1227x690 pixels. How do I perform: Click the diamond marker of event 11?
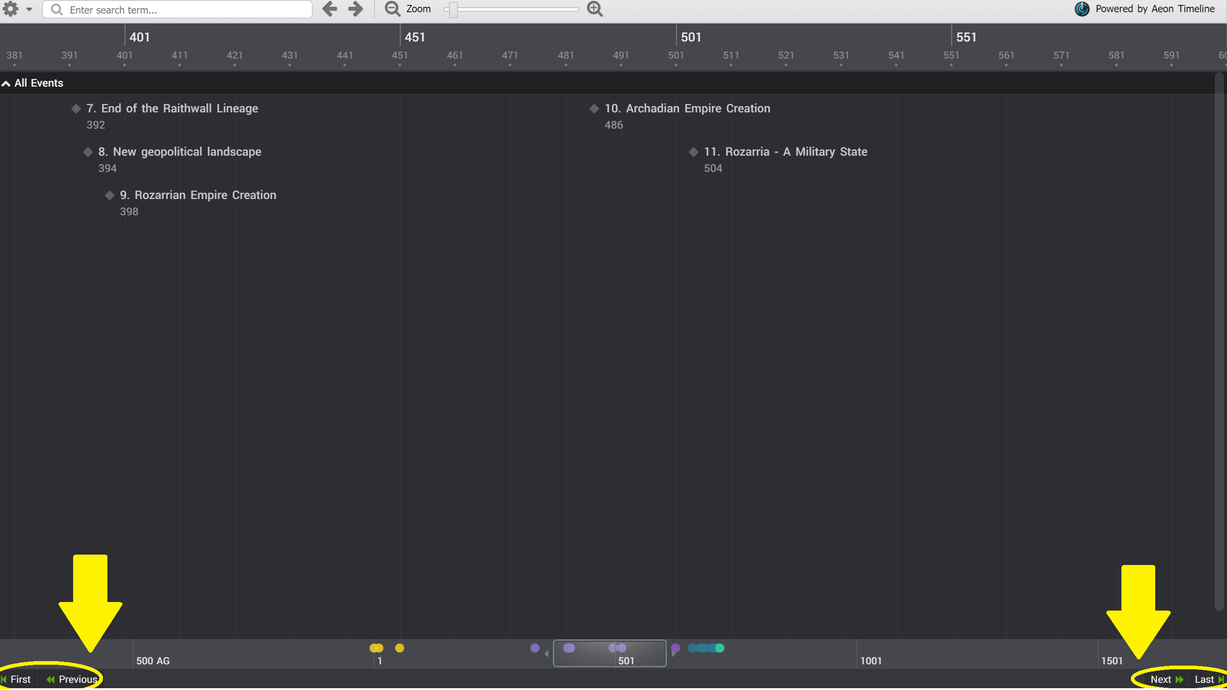tap(694, 152)
